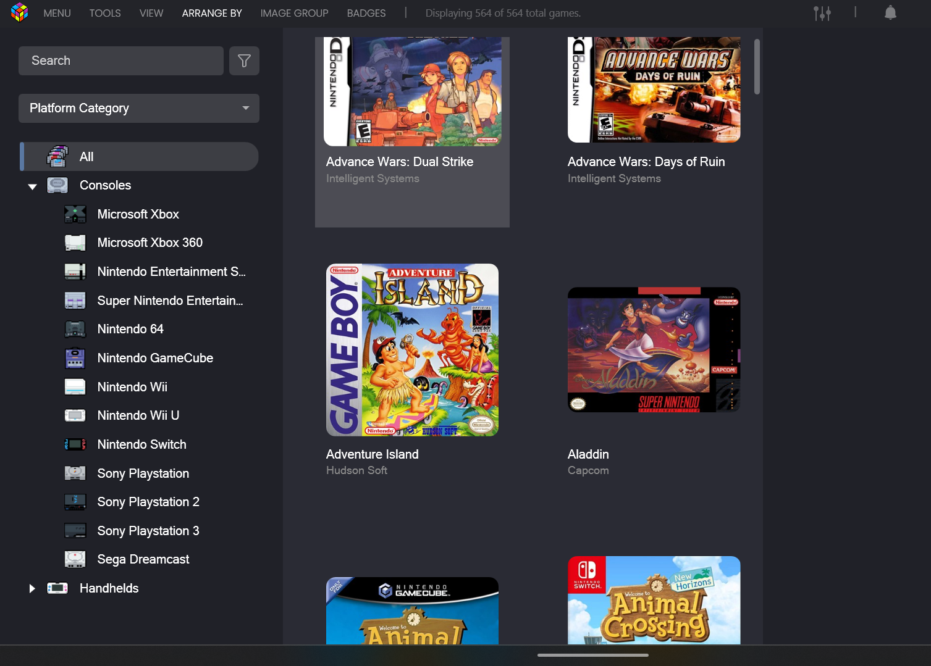
Task: Open the notifications bell icon
Action: (890, 13)
